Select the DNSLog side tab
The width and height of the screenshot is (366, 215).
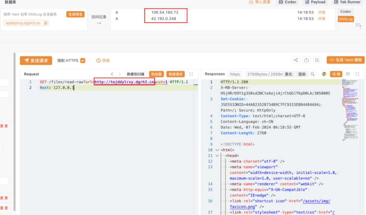click(x=346, y=19)
